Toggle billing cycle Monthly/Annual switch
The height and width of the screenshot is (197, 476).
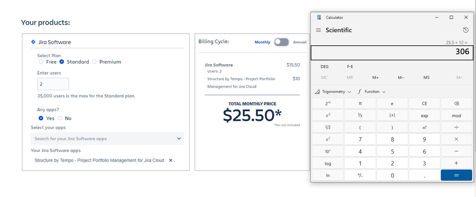282,42
